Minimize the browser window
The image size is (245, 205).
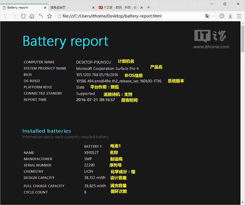[212, 4]
